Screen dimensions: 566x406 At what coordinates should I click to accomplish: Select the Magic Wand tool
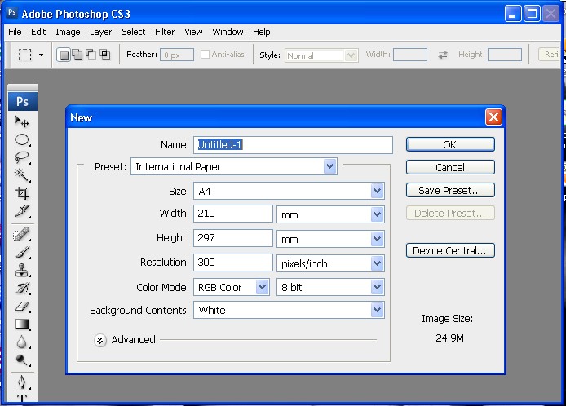tap(22, 175)
